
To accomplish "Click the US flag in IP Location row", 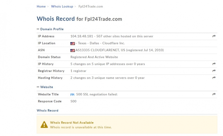I will pos(72,43).
